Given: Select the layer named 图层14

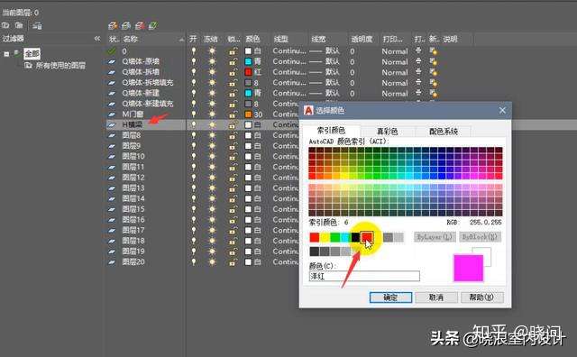Looking at the screenshot, I should (133, 198).
